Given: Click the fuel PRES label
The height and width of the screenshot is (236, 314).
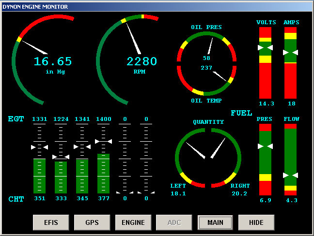Looking at the screenshot, I should 265,119.
